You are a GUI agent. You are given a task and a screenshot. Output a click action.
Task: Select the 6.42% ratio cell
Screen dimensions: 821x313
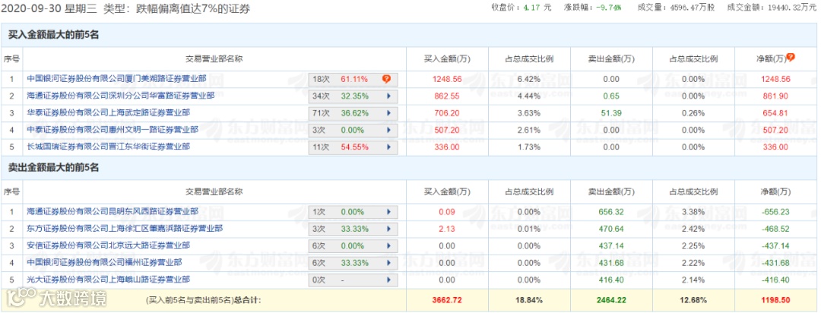[529, 80]
